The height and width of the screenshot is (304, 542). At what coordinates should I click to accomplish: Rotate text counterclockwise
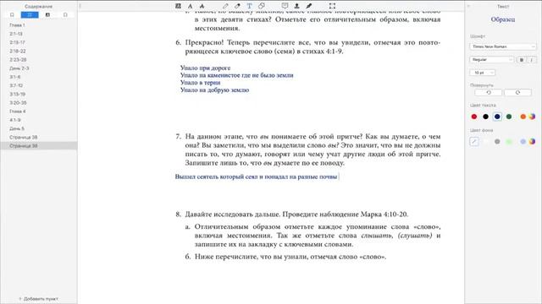489,92
